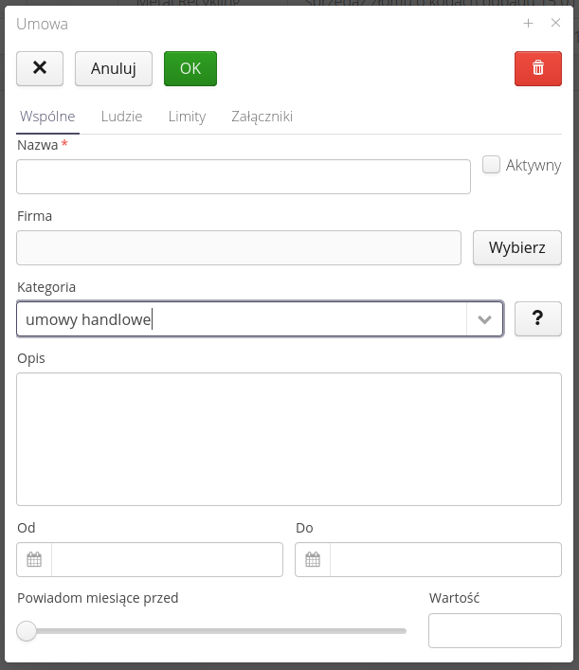Confirm with the green OK button

click(x=190, y=68)
